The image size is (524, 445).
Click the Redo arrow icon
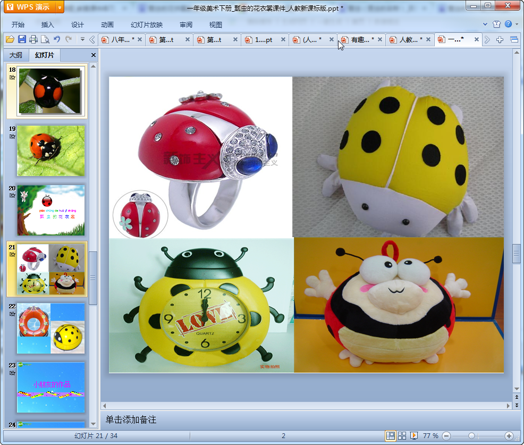tap(69, 39)
